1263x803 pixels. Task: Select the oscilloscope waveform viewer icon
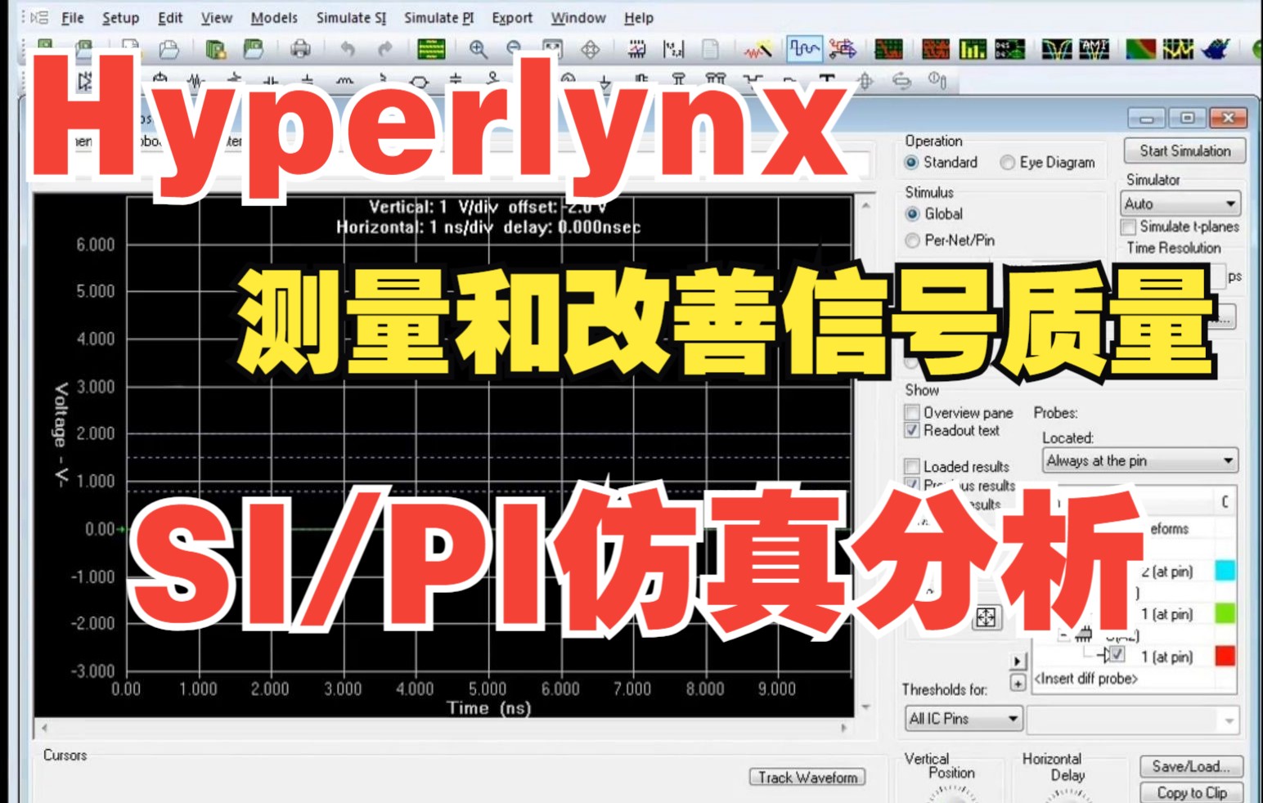point(804,49)
